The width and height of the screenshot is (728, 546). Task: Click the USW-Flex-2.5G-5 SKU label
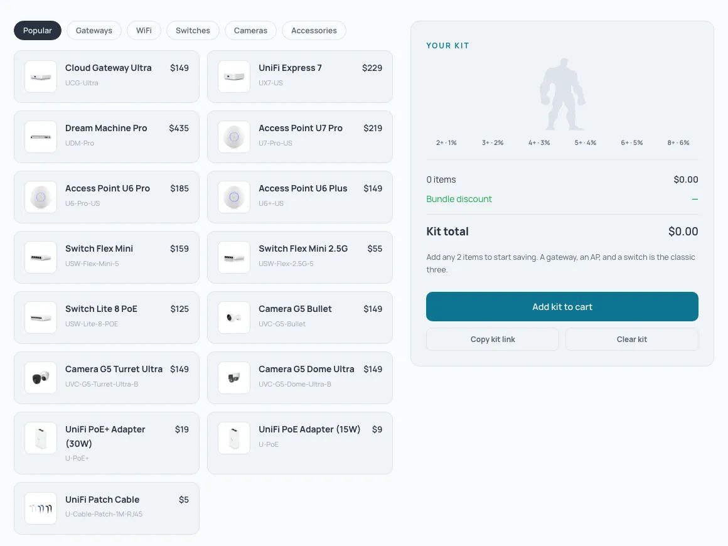pos(286,264)
